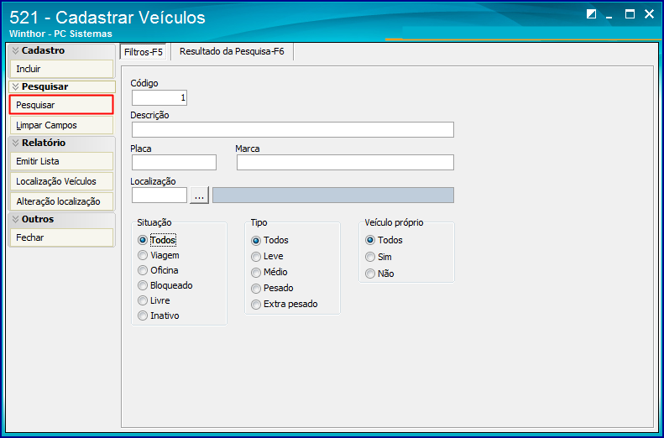This screenshot has height=438, width=664.
Task: Select Tipo Médio option
Action: pos(269,272)
